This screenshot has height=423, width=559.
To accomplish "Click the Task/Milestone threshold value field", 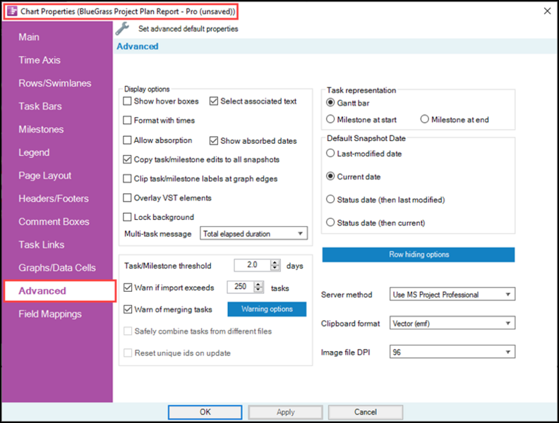I will click(x=253, y=265).
